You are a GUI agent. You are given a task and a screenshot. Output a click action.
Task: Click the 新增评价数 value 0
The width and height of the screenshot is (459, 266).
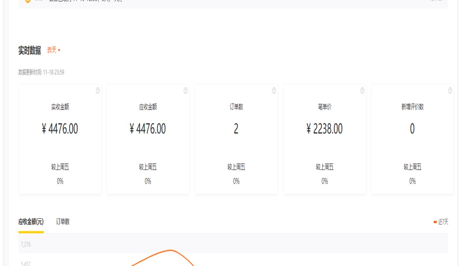[412, 129]
